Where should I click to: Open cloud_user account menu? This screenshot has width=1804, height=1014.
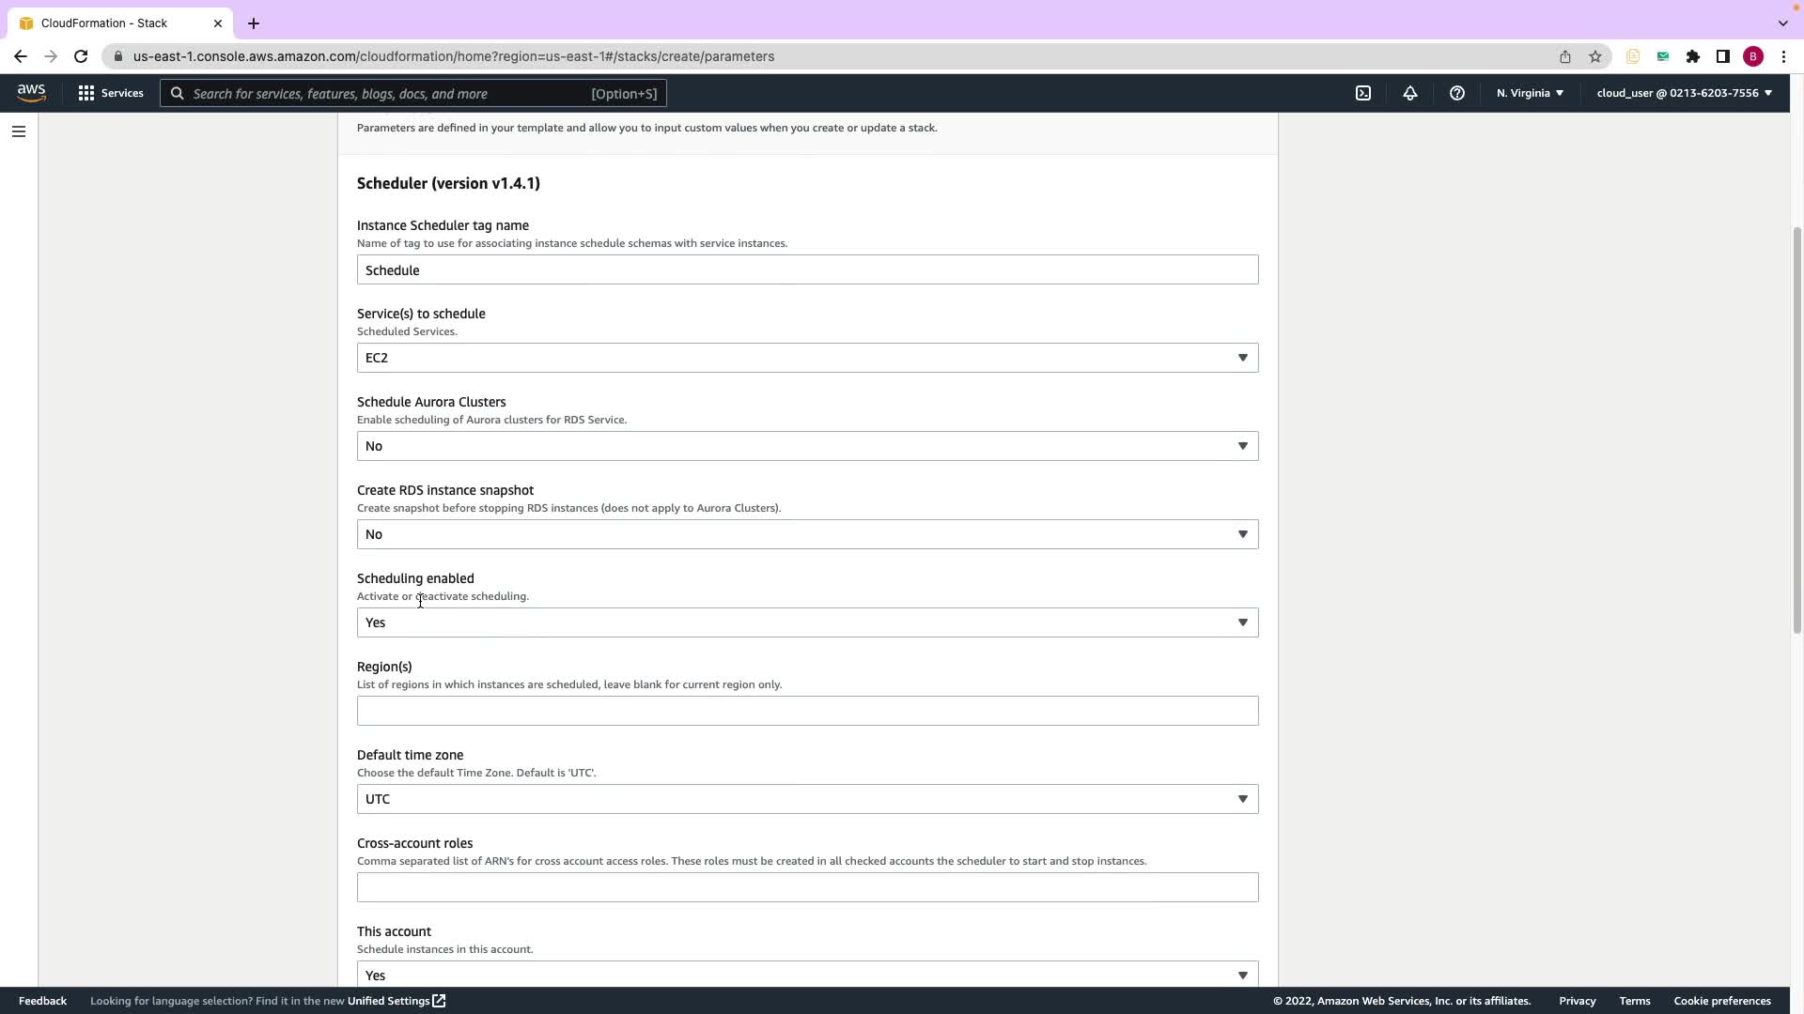tap(1684, 93)
